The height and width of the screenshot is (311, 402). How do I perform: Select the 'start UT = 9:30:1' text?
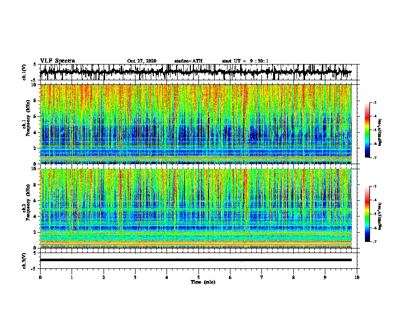click(245, 61)
